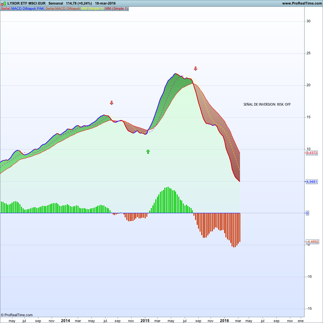The width and height of the screenshot is (323, 323).
Task: Click the red 9,4372 price label
Action: [x=312, y=153]
